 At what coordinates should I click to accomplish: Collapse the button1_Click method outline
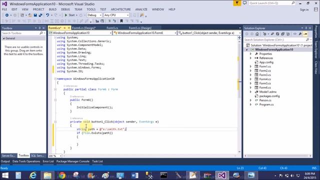[55, 122]
